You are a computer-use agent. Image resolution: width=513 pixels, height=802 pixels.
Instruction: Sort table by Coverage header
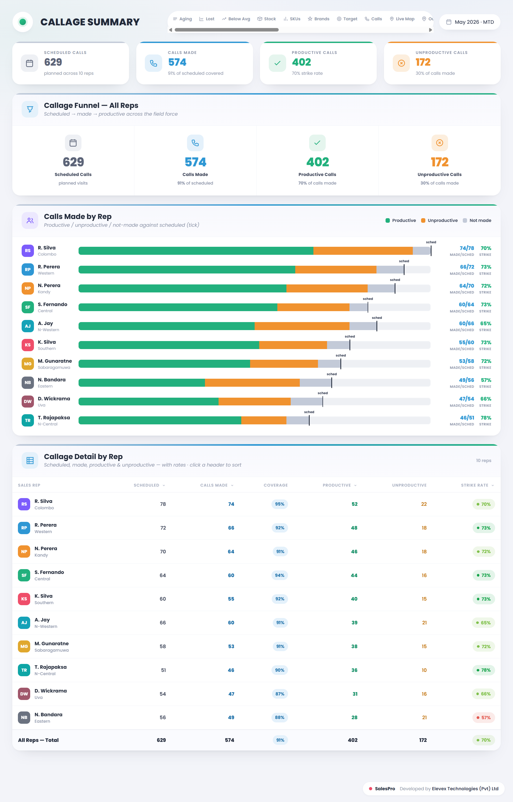[x=276, y=485]
